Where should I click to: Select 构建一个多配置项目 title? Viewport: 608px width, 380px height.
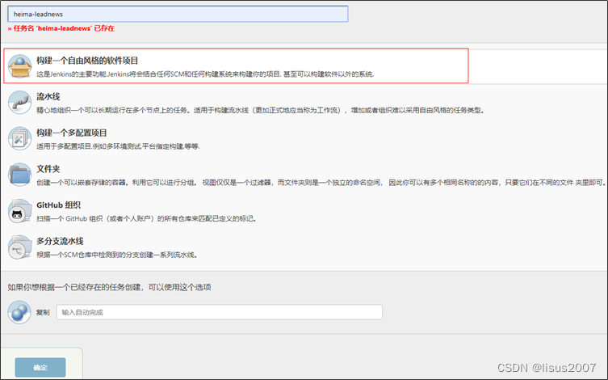tap(72, 133)
